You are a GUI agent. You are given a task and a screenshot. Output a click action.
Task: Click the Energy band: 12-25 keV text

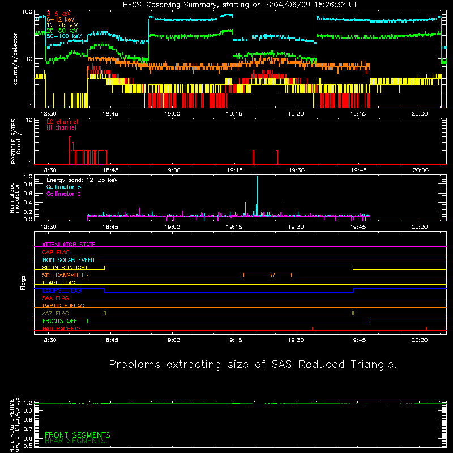82,180
